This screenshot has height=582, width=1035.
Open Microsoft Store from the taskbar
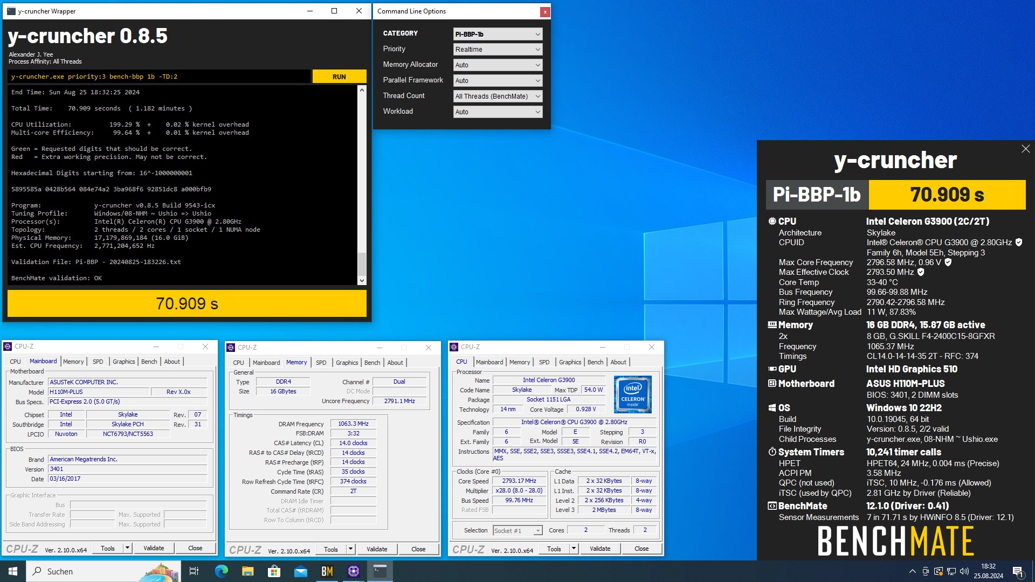(x=274, y=571)
